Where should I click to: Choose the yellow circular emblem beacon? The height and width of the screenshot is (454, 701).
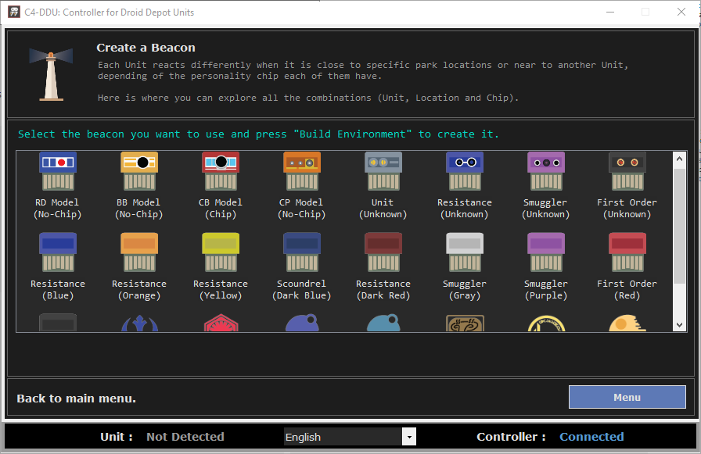pyautogui.click(x=546, y=324)
